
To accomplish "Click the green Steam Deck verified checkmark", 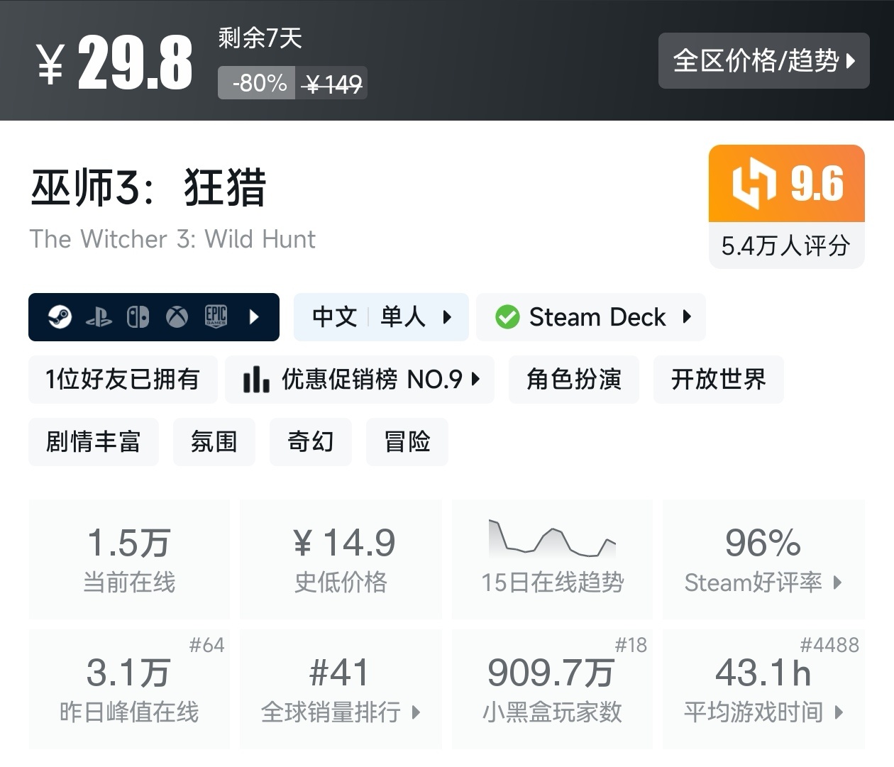I will point(507,316).
